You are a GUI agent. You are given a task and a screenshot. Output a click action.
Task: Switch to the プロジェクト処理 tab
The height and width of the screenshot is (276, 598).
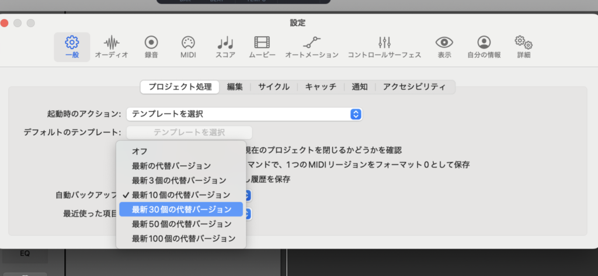point(180,87)
